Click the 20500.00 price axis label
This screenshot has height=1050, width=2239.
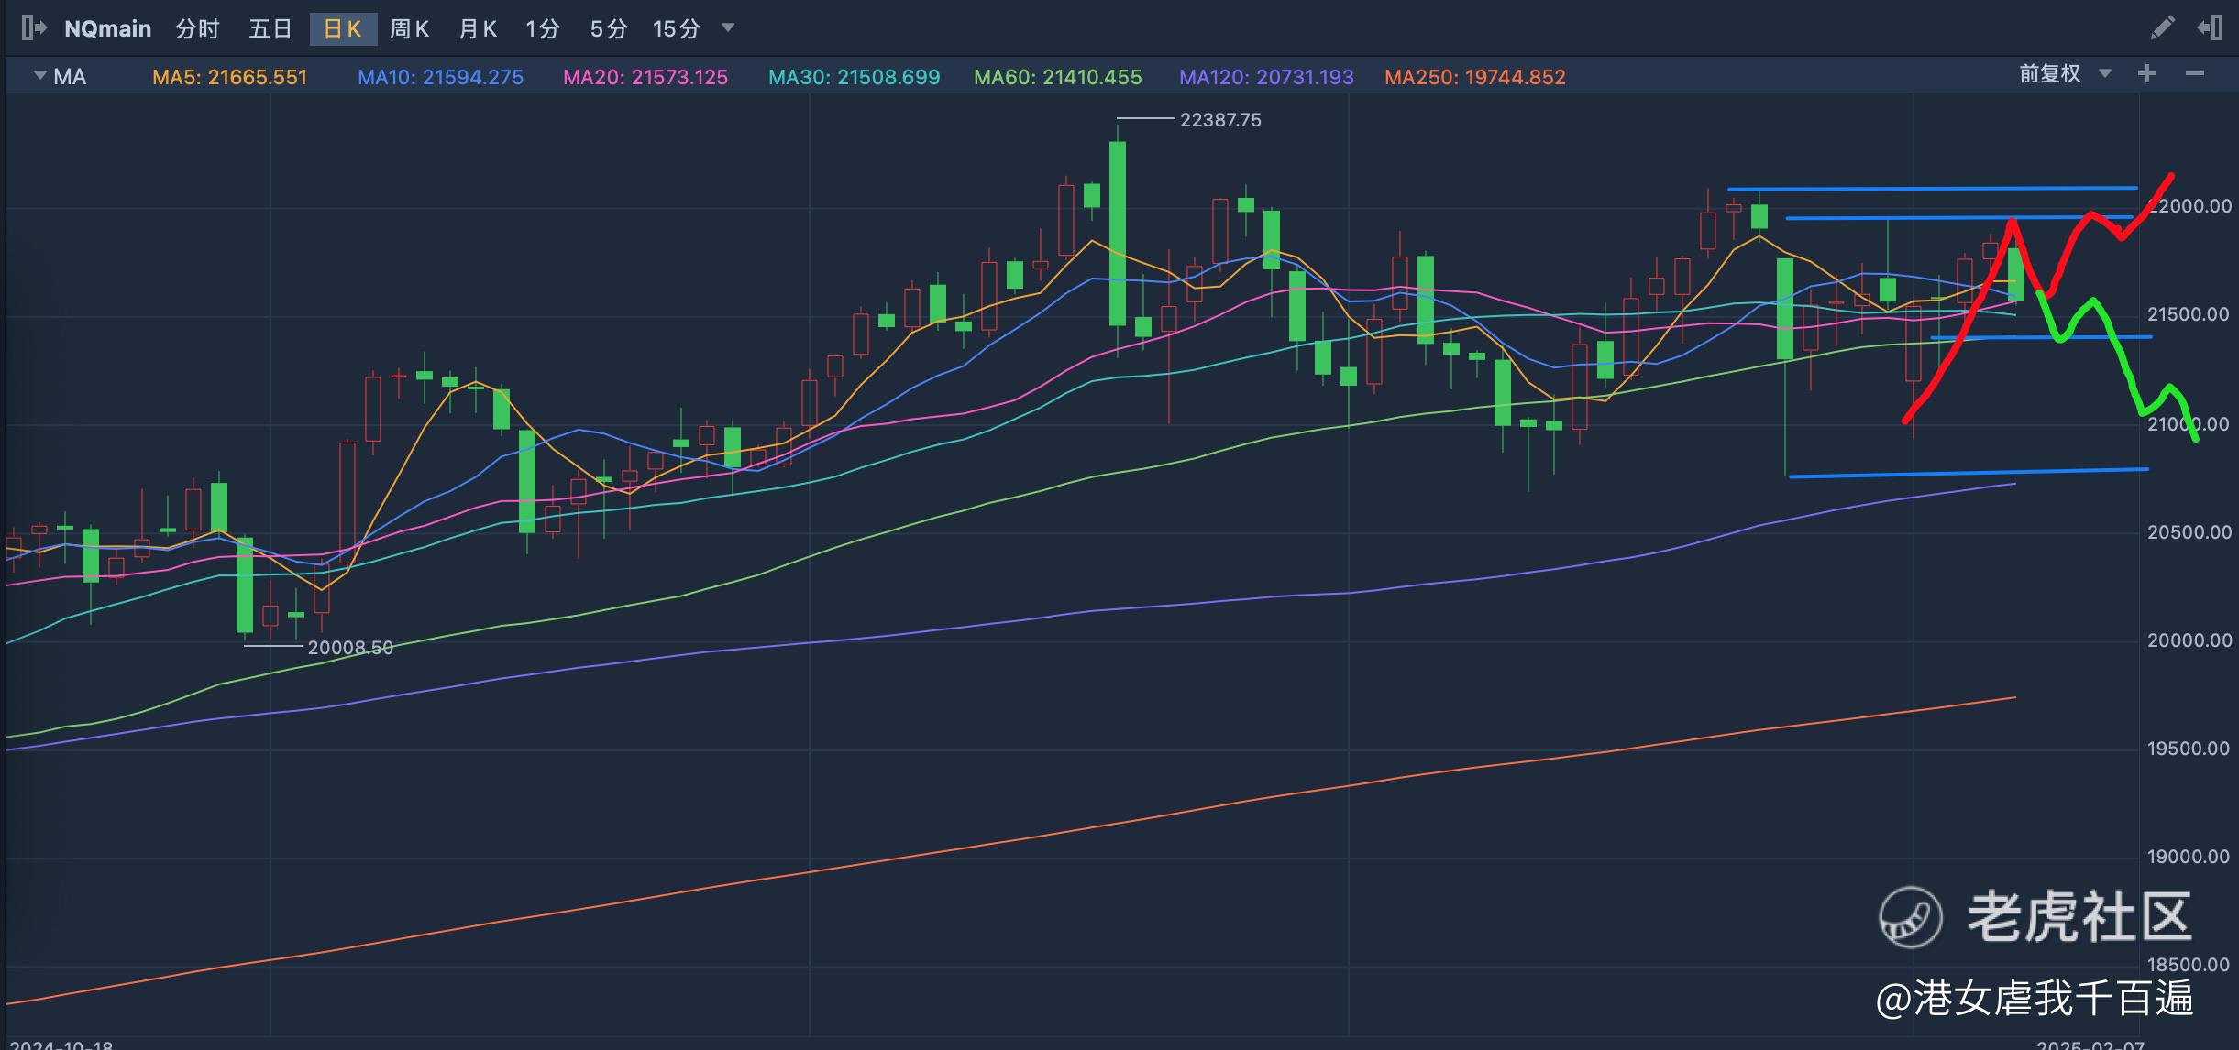[x=2188, y=532]
